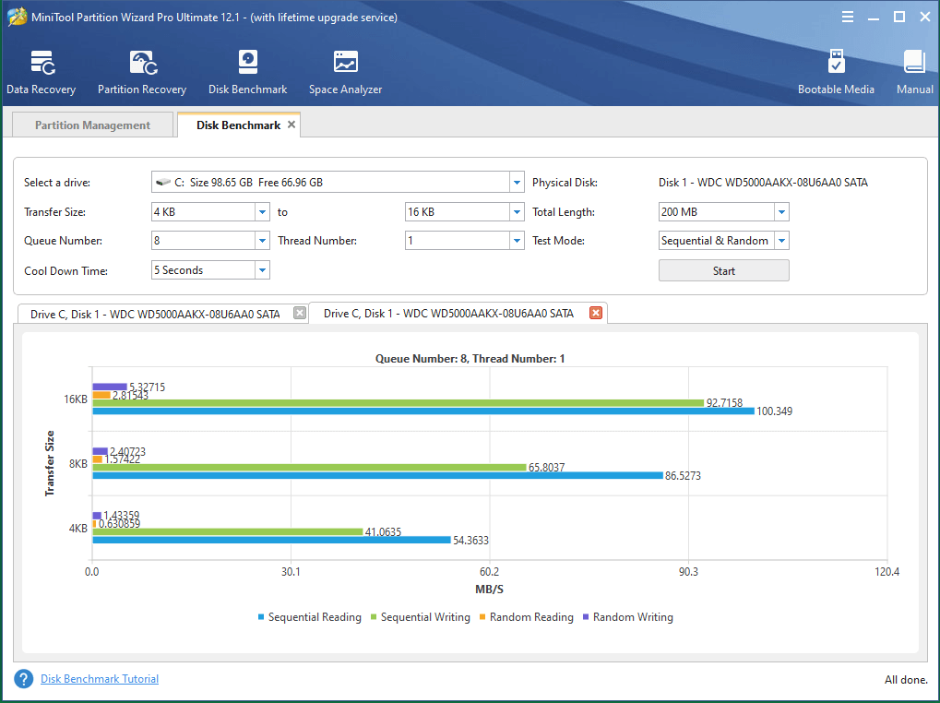
Task: Open the Space Analyzer tool
Action: click(x=345, y=73)
